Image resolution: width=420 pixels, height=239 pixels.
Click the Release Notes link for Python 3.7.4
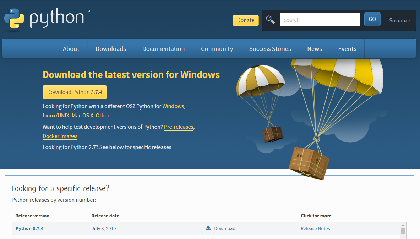(315, 228)
